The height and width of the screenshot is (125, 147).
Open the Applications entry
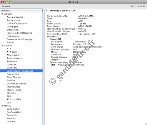[13, 20]
